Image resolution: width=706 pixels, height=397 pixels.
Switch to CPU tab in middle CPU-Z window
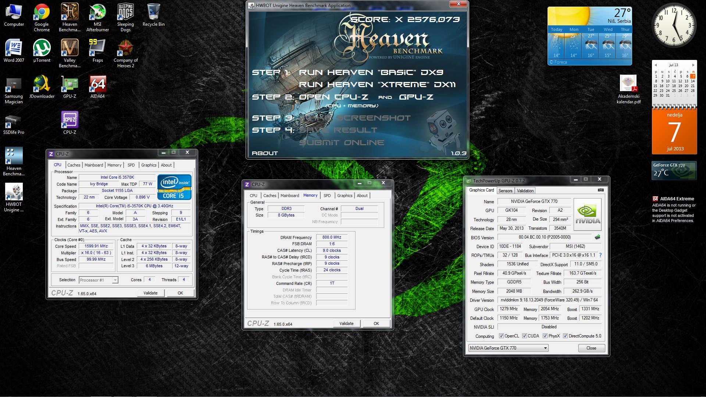[253, 196]
